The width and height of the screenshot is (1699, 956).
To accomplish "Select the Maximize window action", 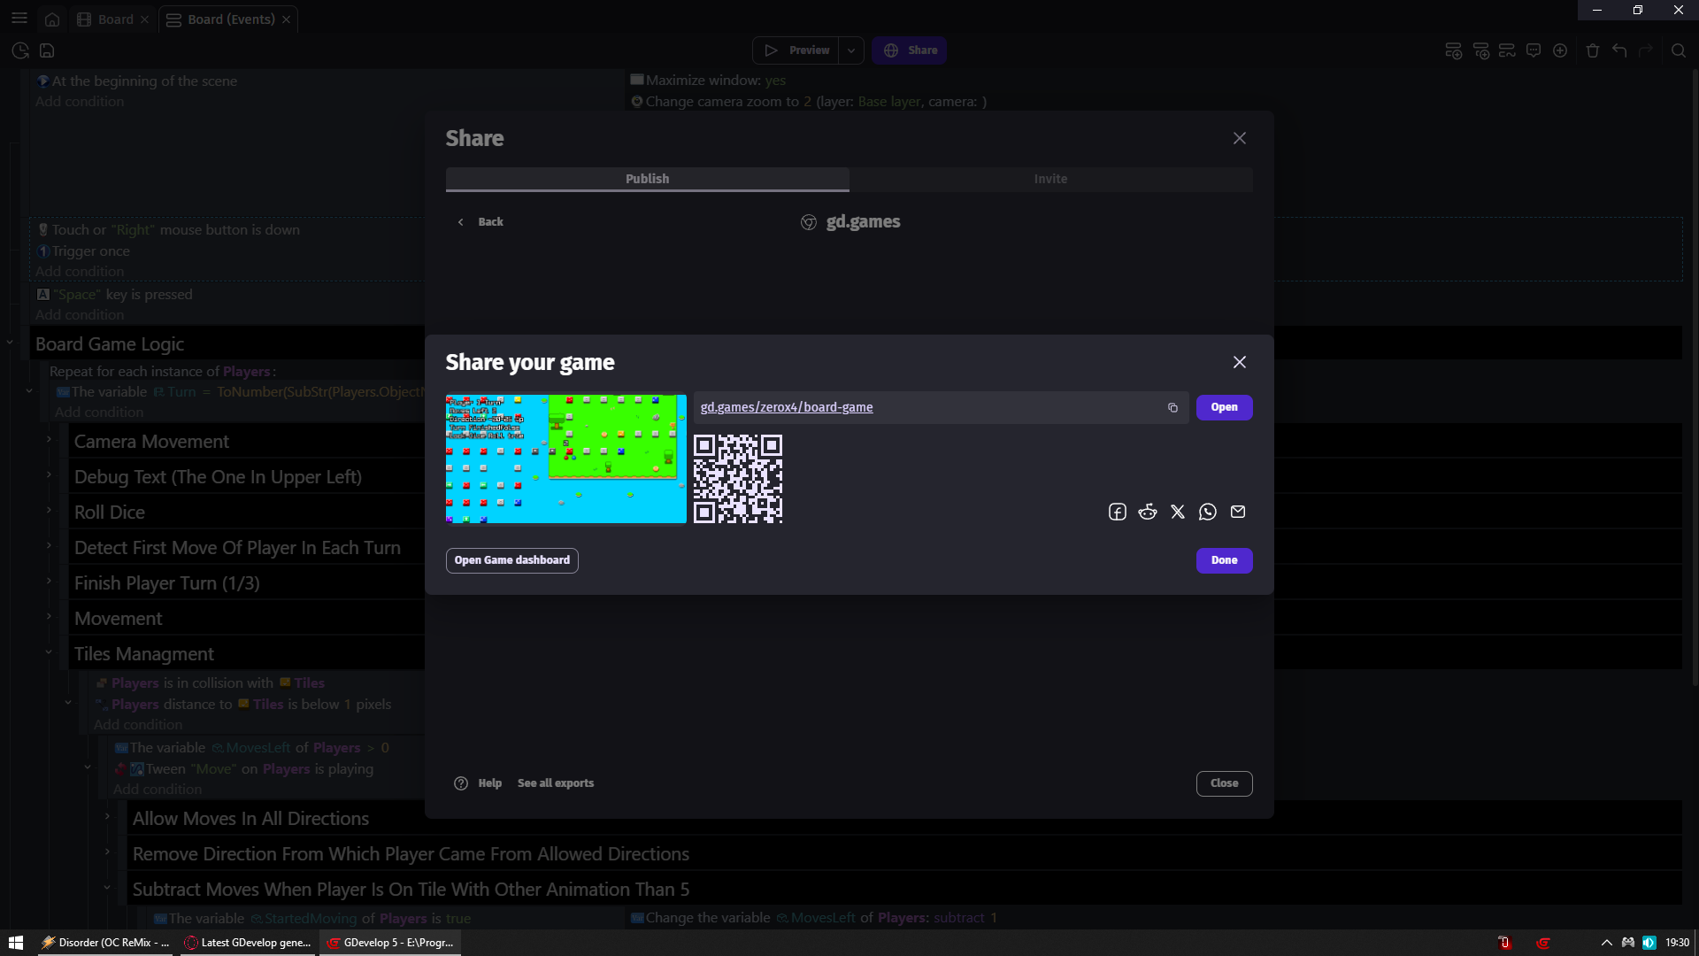I will point(708,80).
